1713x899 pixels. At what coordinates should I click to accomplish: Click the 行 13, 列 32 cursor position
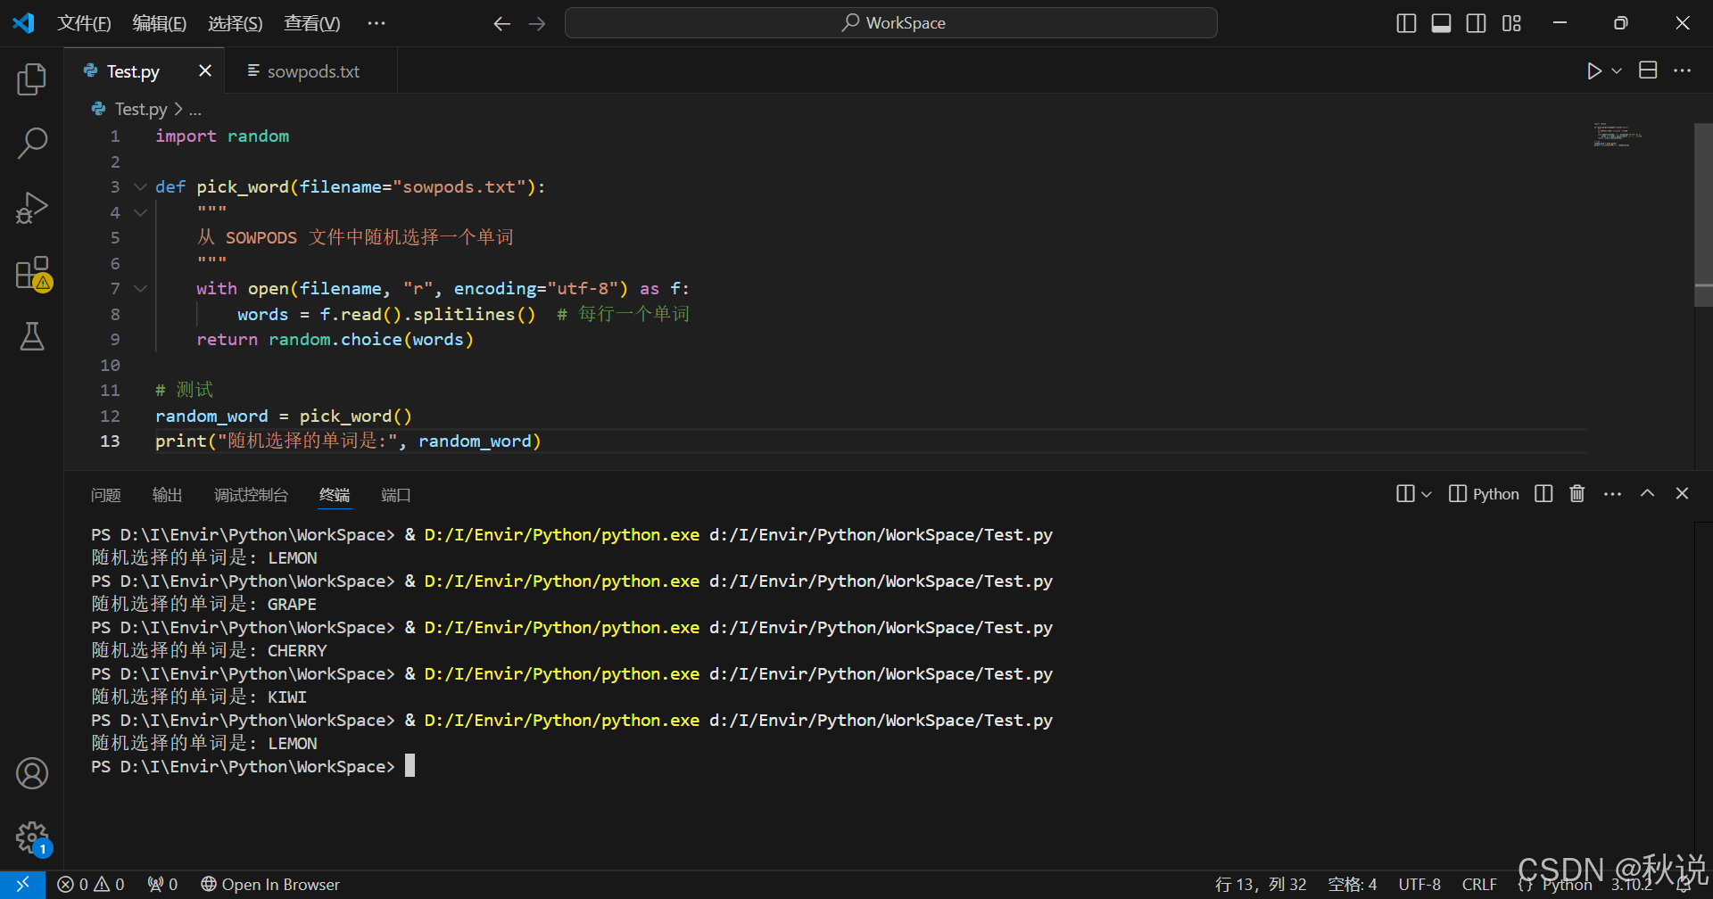click(x=1260, y=884)
